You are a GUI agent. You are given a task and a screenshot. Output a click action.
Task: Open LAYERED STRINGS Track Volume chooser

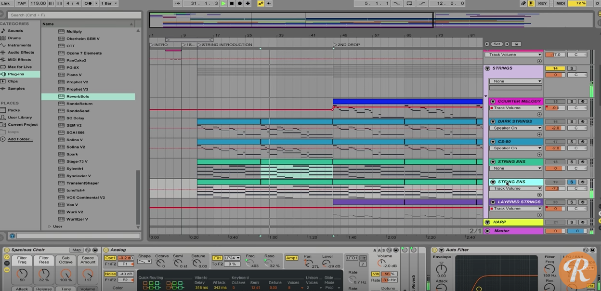click(515, 209)
